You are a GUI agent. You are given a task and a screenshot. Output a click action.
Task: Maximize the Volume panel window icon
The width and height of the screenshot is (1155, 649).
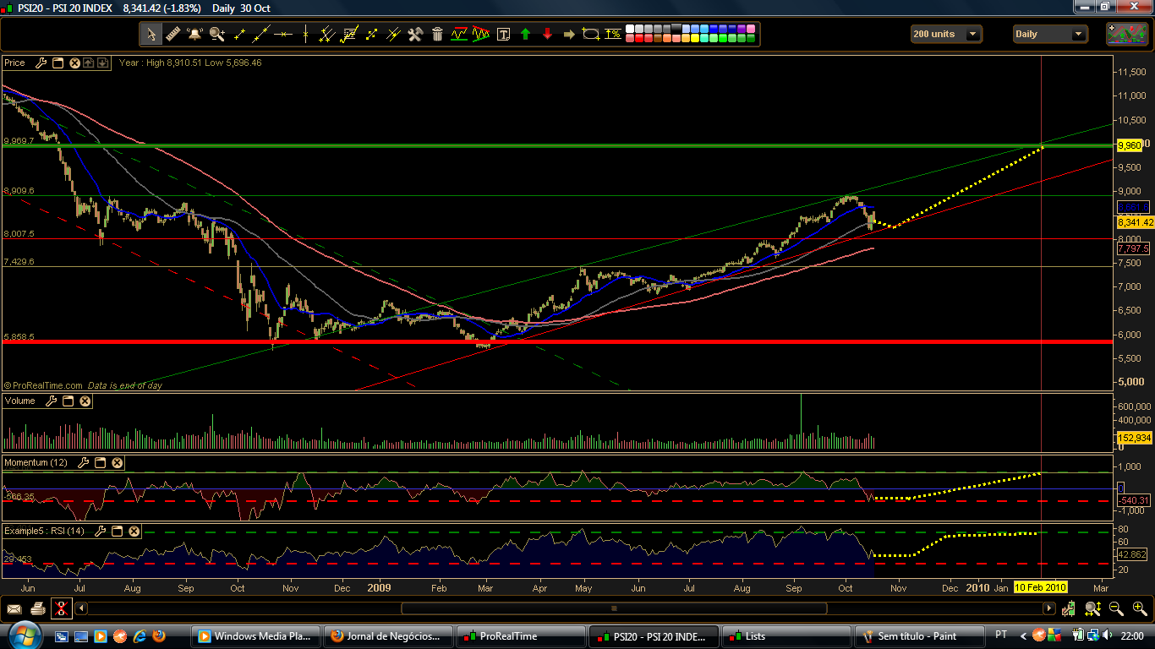(69, 401)
